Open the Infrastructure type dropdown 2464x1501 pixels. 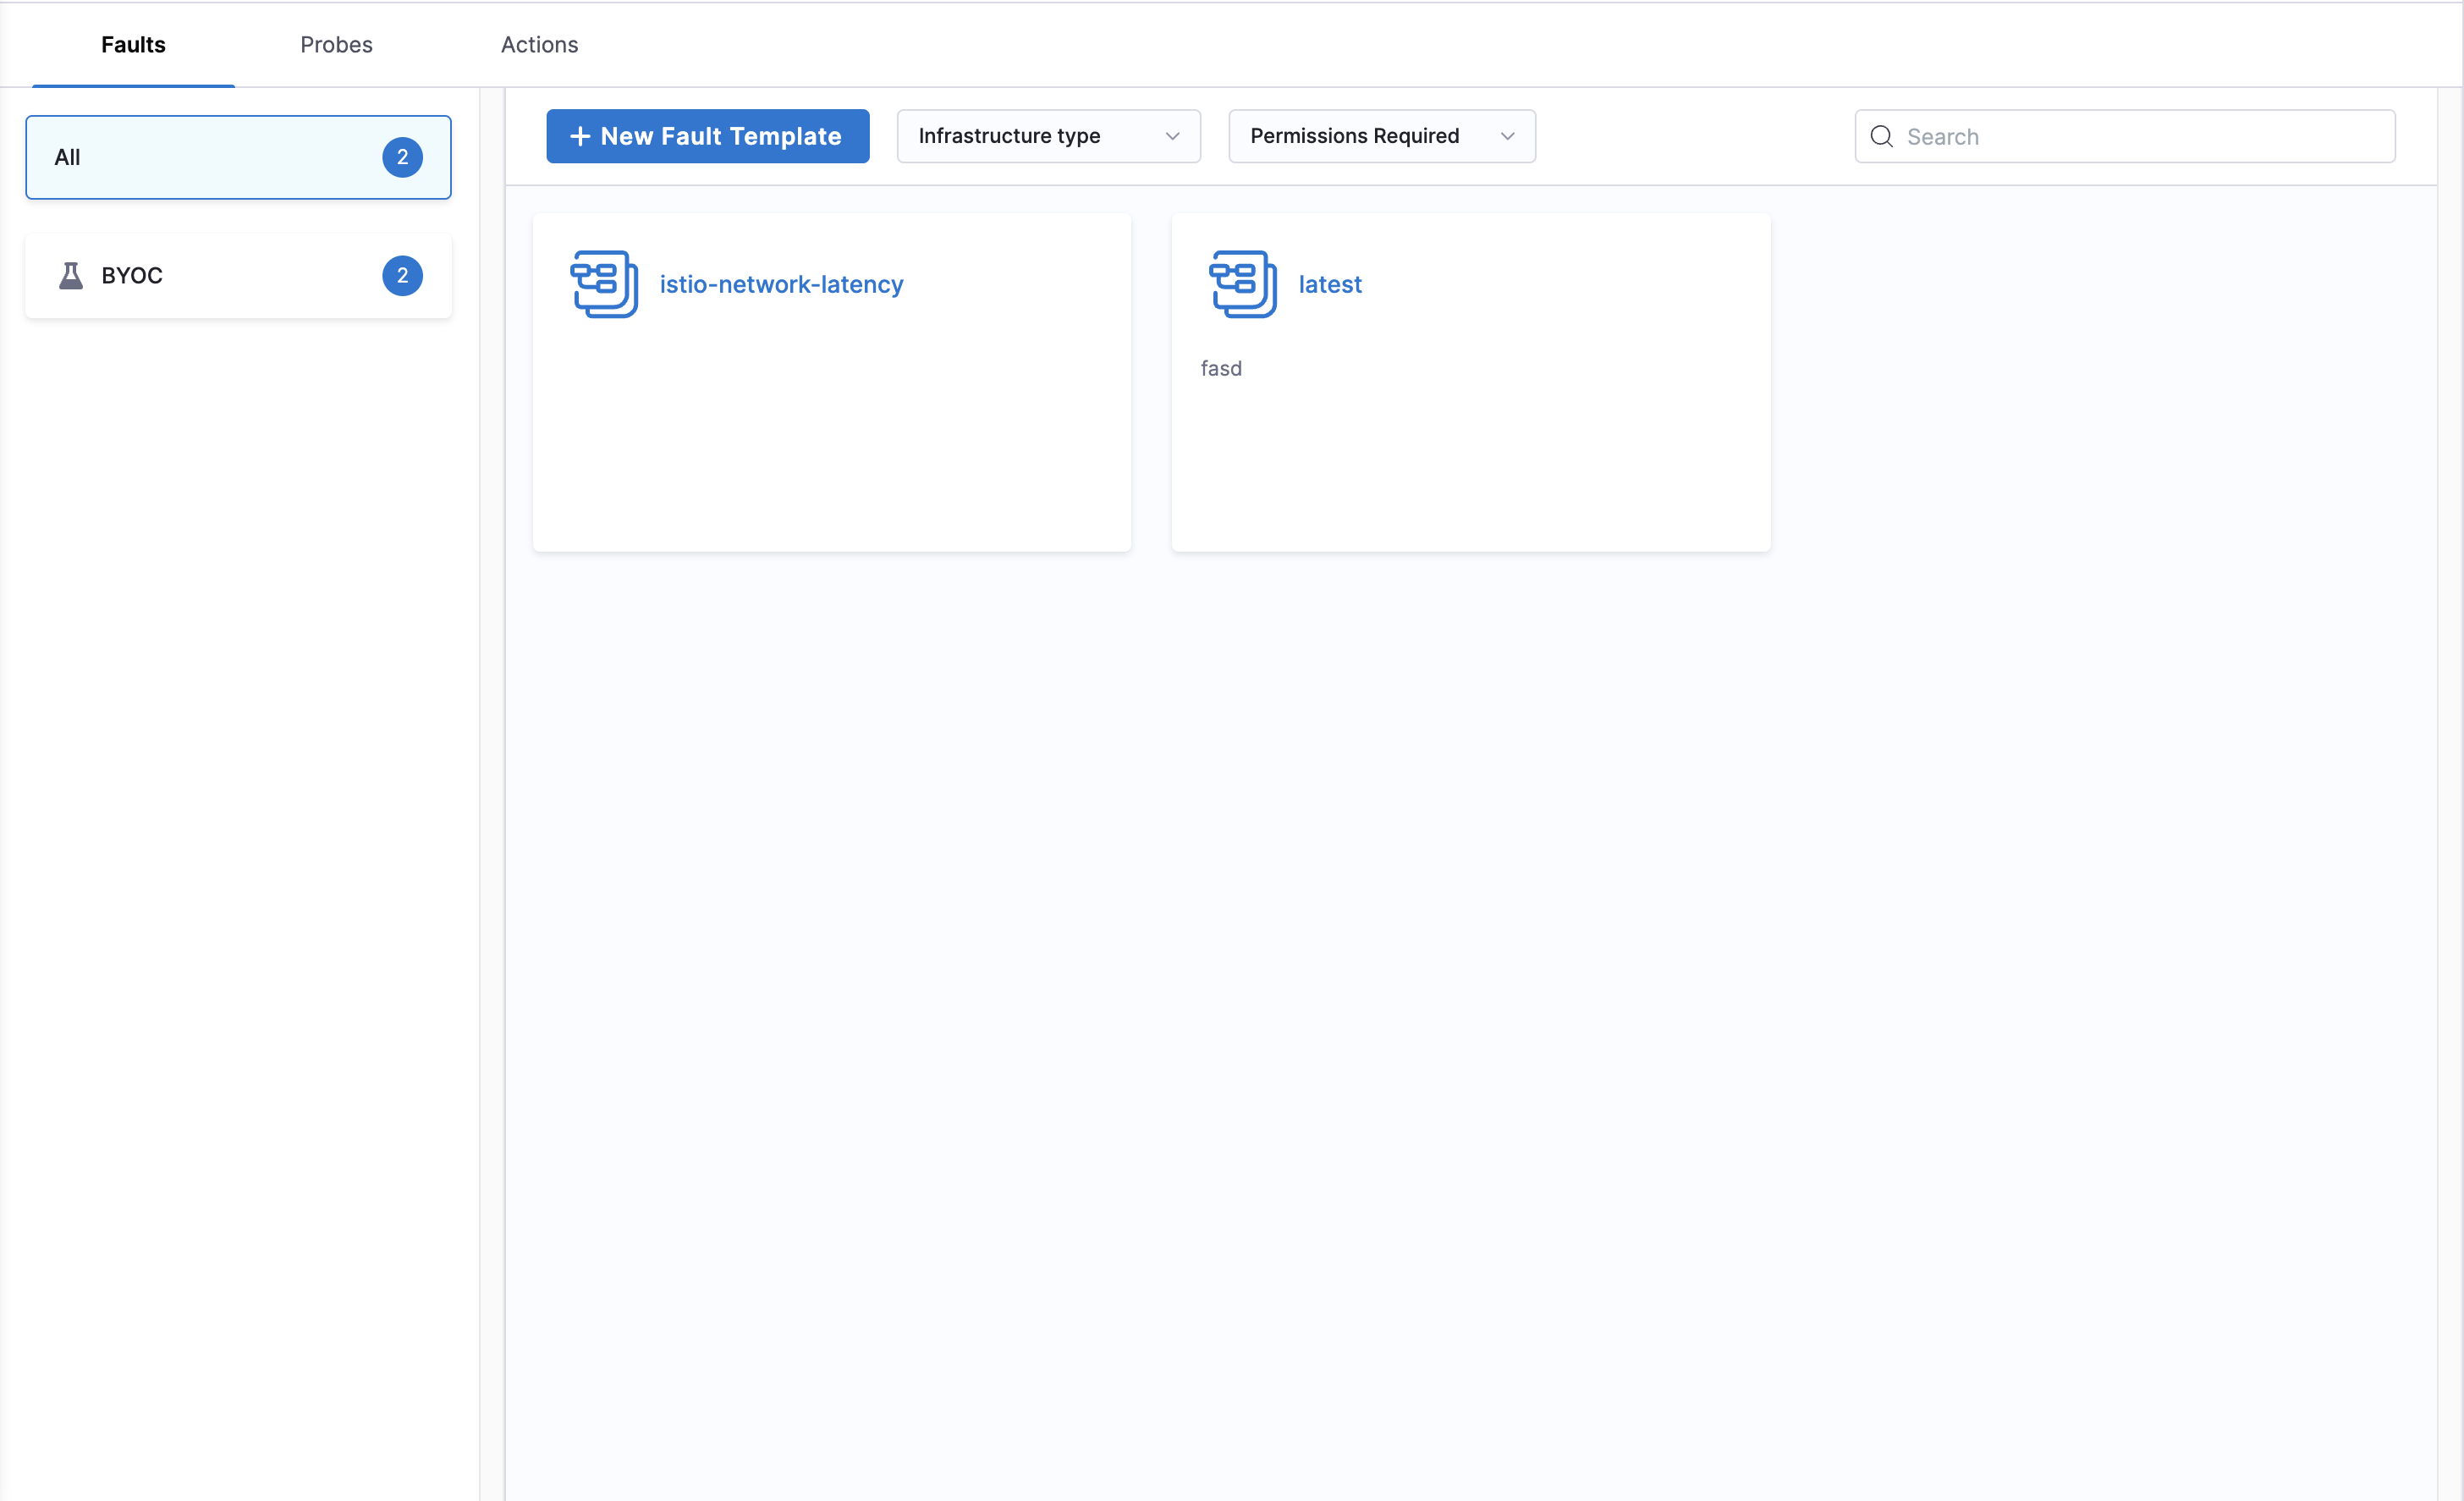1047,137
